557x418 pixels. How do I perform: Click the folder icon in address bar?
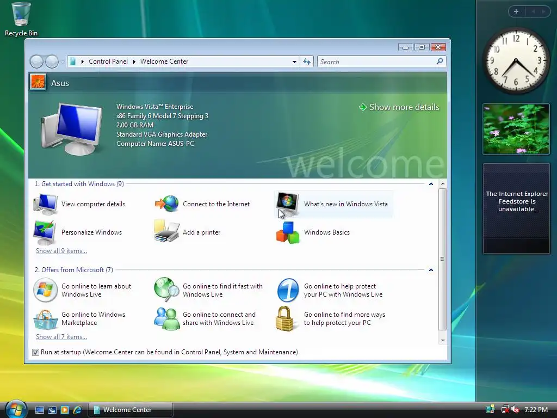73,62
